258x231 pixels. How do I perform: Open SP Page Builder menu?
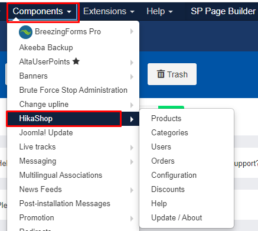point(223,11)
